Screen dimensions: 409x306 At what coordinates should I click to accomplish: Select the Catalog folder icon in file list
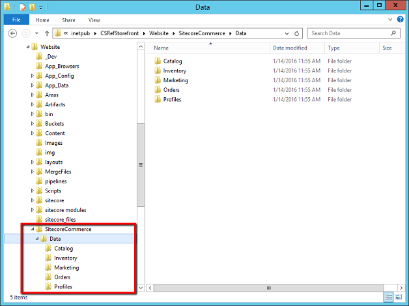(x=158, y=61)
